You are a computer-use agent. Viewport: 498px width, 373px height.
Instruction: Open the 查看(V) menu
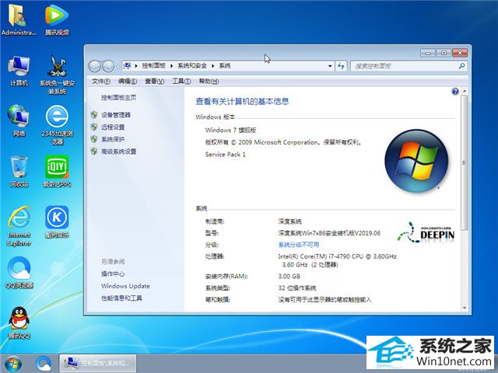[x=154, y=81]
